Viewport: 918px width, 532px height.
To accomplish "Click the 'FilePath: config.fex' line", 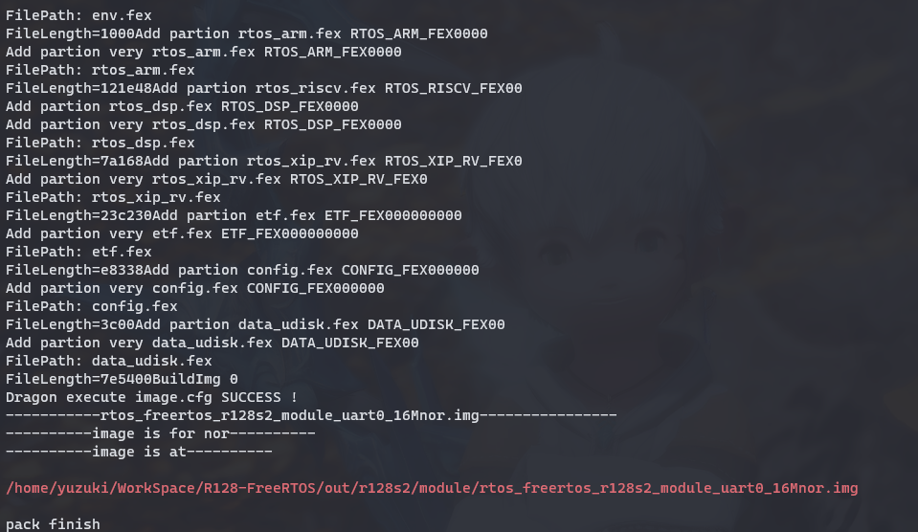I will point(92,306).
